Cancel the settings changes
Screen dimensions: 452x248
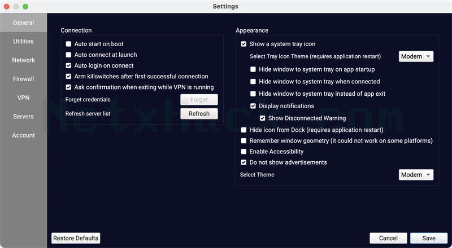[388, 238]
